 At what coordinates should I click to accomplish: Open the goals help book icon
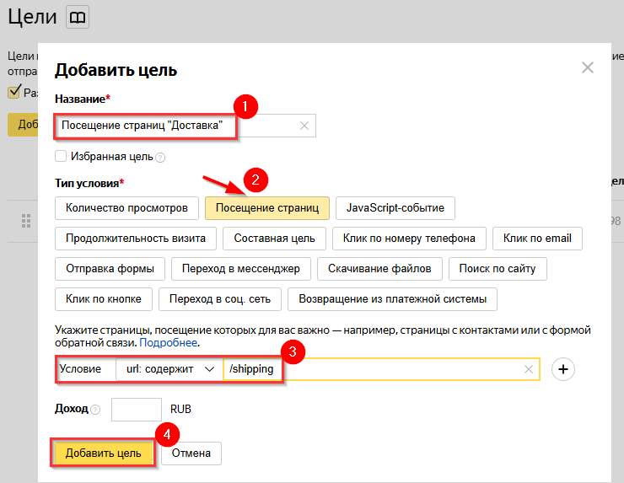pyautogui.click(x=77, y=18)
